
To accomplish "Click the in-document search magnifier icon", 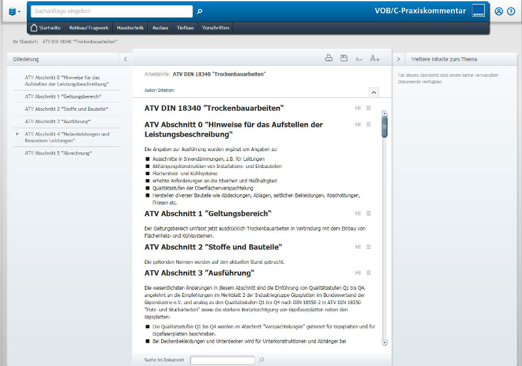I will click(x=262, y=359).
